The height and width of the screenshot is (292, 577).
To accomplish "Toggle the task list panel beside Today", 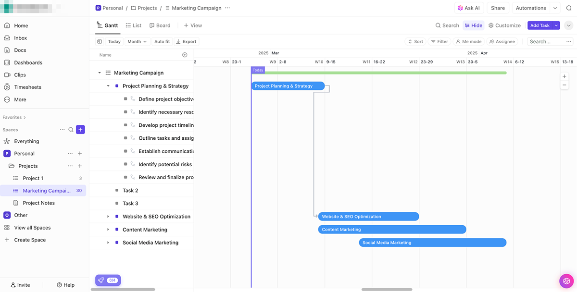I will point(100,41).
